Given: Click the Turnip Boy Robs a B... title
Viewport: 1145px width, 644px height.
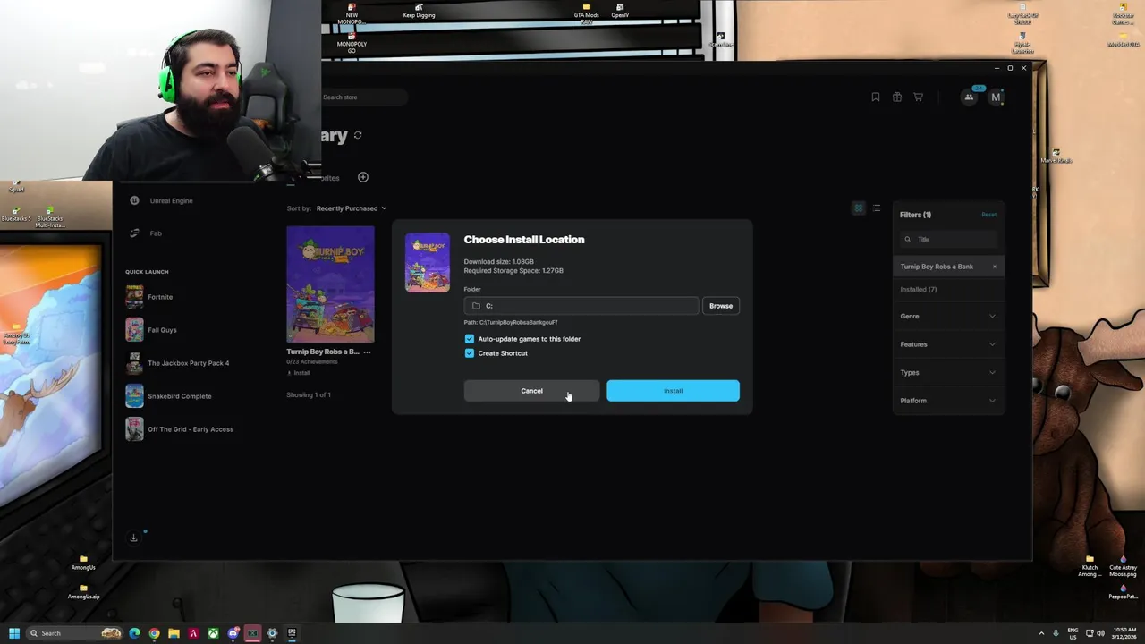Looking at the screenshot, I should click(x=323, y=352).
